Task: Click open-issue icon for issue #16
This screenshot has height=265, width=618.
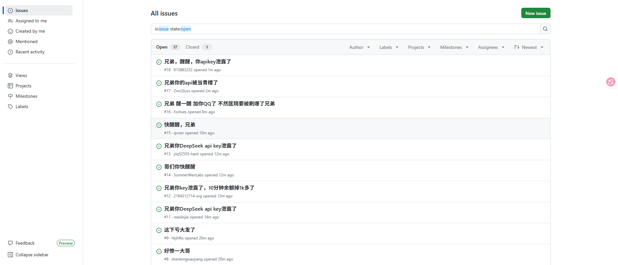Action: (159, 104)
